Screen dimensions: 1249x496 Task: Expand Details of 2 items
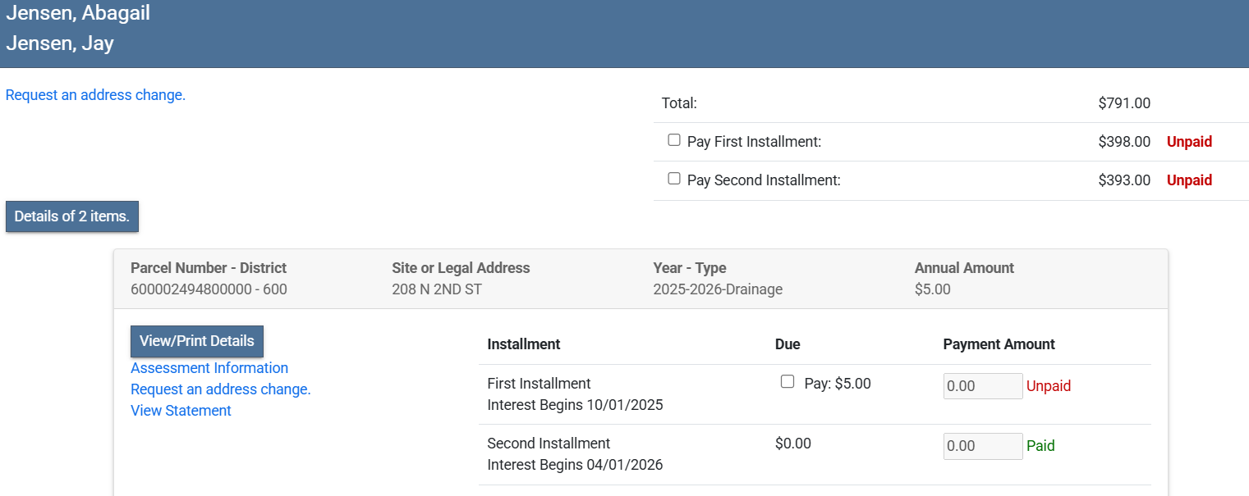[72, 216]
